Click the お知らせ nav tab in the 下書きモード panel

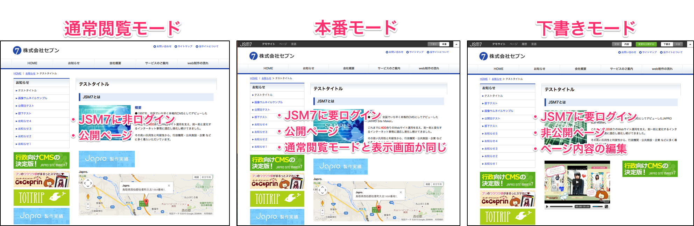point(539,69)
